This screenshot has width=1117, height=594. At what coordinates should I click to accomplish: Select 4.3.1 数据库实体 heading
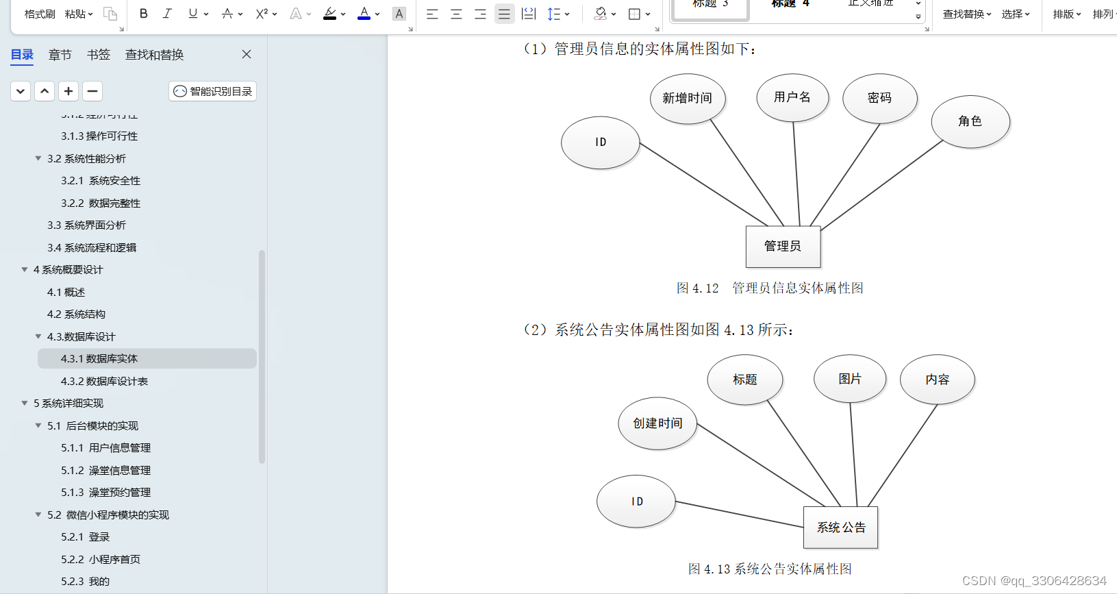click(147, 358)
